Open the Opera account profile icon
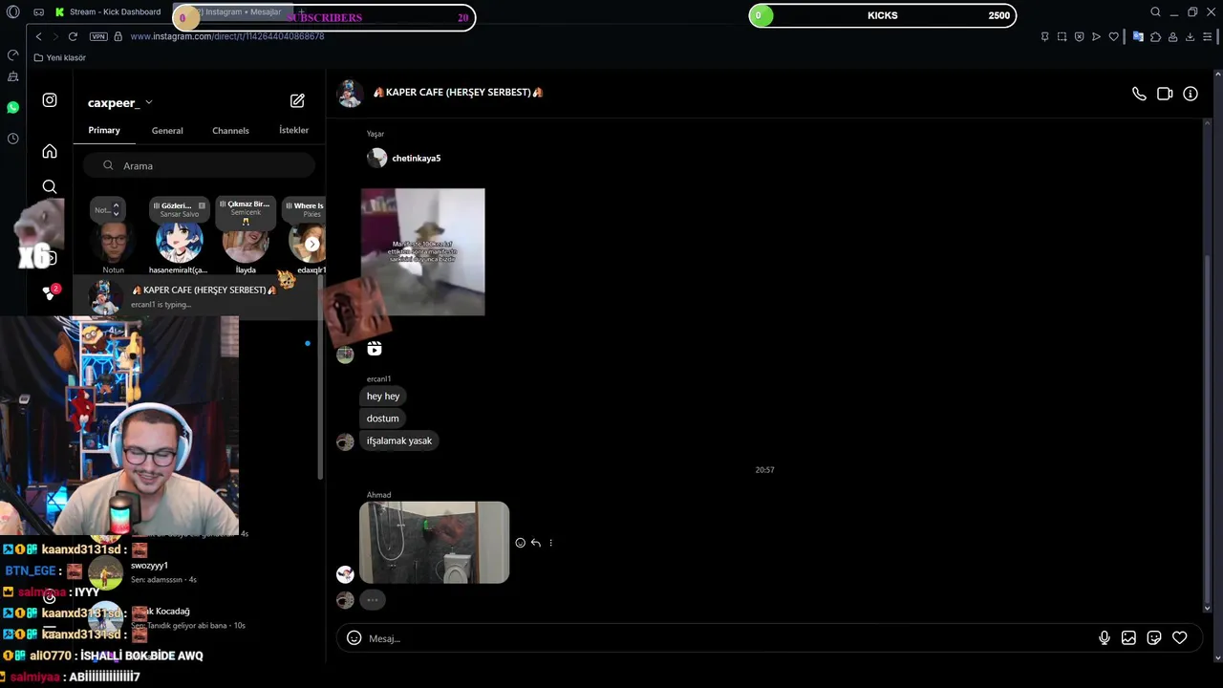Viewport: 1223px width, 688px height. point(1172,36)
